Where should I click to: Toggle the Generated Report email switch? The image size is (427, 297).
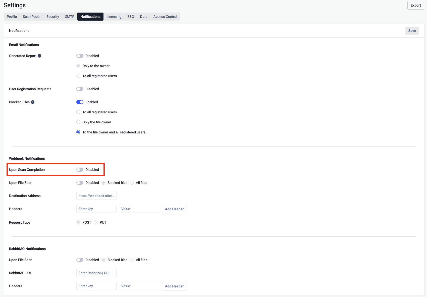click(x=80, y=56)
